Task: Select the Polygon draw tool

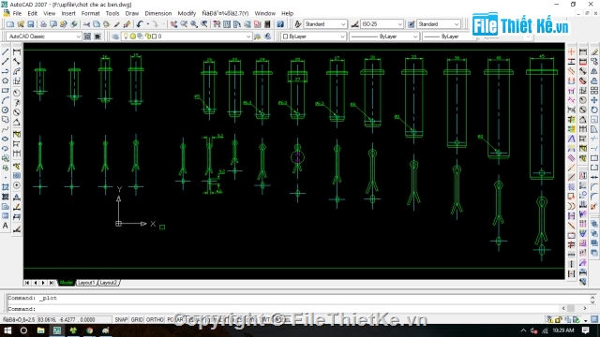Action: coord(6,81)
